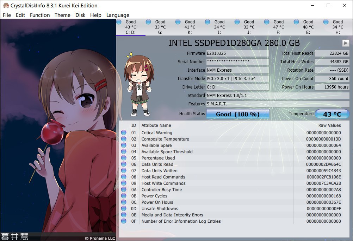Click the blue status orb of G: disk
This screenshot has height=241, width=353.
[148, 22]
